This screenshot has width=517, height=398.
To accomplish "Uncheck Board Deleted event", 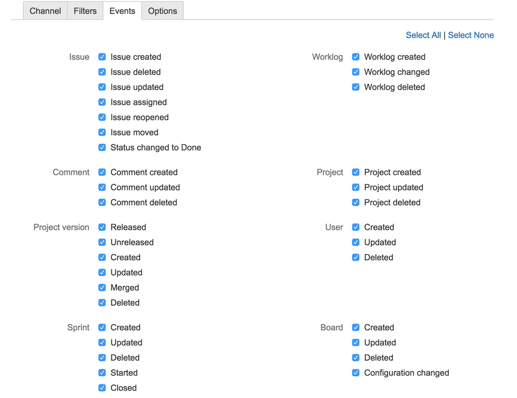I will click(x=356, y=358).
